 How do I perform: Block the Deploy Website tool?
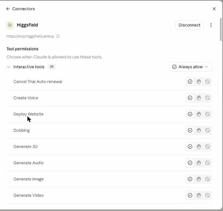pos(207,114)
